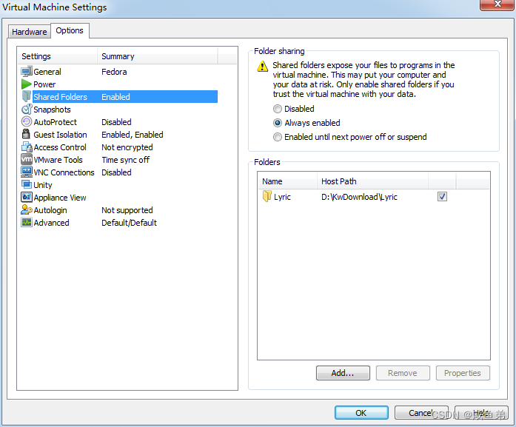Switch to the Hardware tab
The width and height of the screenshot is (516, 427).
pos(30,32)
